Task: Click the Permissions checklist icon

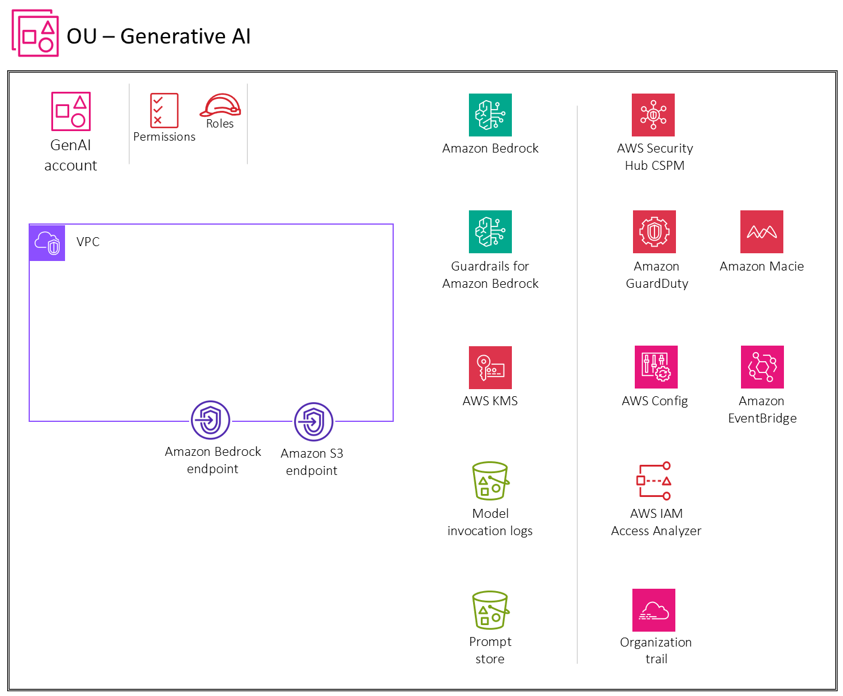Action: tap(164, 111)
